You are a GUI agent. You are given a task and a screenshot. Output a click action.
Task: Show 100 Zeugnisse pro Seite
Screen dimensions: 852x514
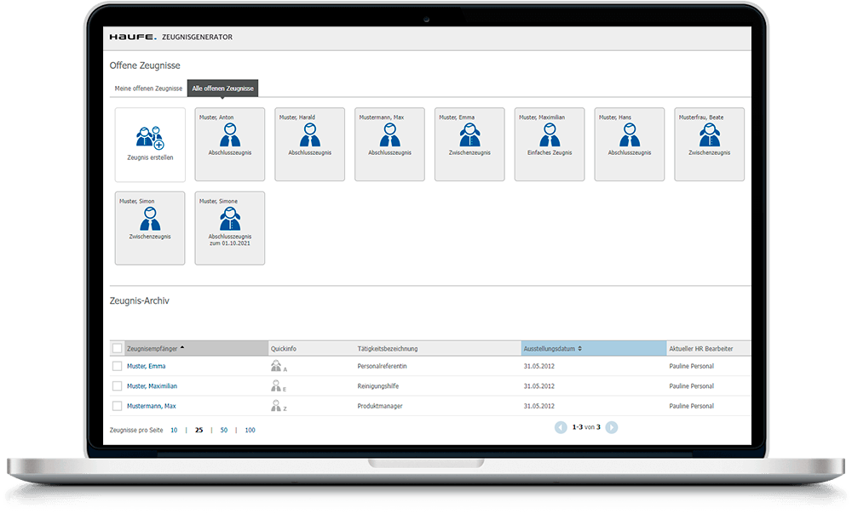click(250, 430)
